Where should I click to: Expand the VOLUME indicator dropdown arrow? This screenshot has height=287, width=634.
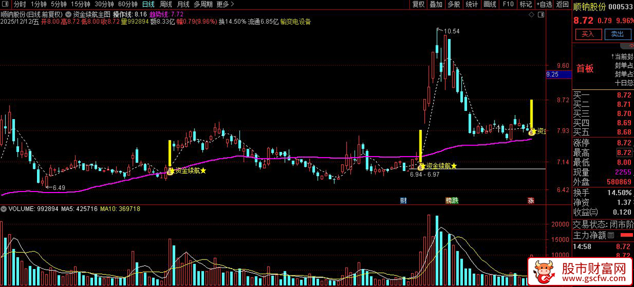click(4, 209)
